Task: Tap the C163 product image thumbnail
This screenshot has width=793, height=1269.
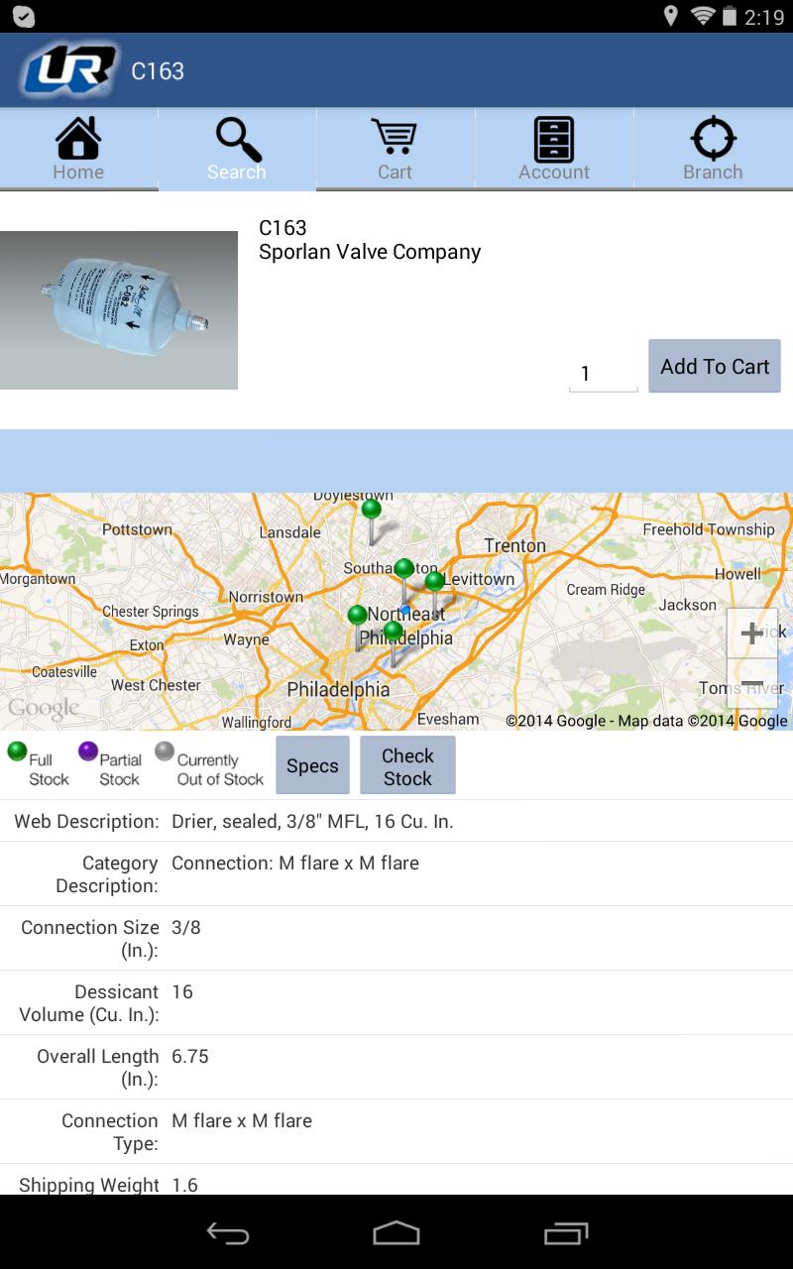Action: tap(119, 308)
